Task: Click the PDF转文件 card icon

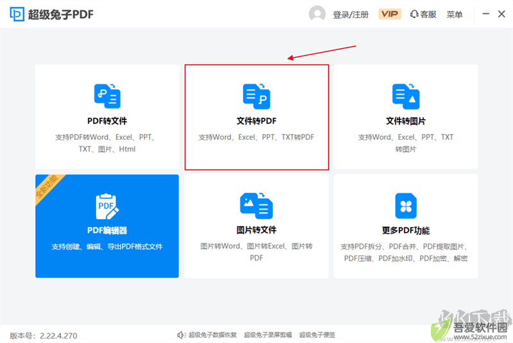Action: click(107, 96)
